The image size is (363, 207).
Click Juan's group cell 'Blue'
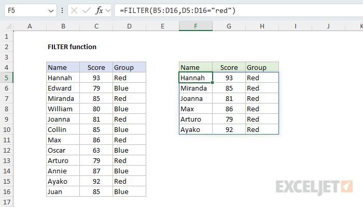(130, 192)
